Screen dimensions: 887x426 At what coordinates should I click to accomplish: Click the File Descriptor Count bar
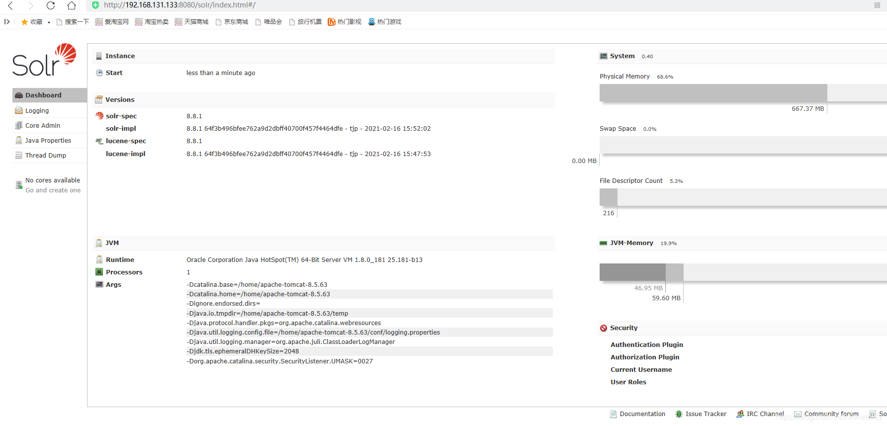(x=743, y=197)
